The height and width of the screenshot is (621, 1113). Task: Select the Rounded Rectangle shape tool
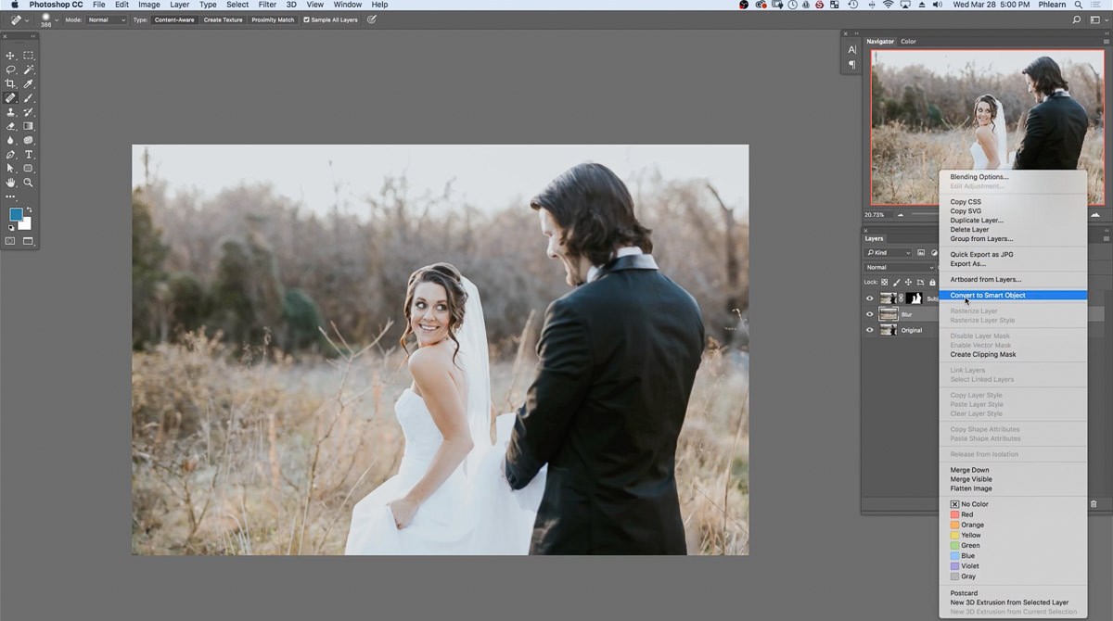click(x=29, y=169)
